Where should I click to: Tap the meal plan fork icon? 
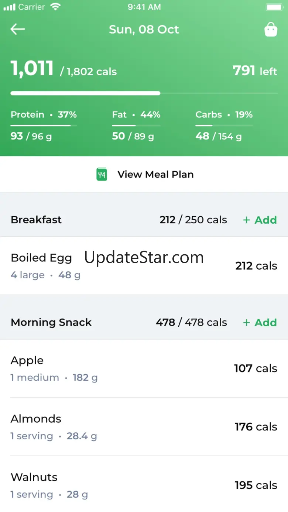[102, 174]
